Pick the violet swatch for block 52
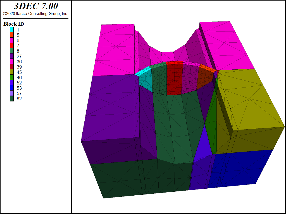 12,82
